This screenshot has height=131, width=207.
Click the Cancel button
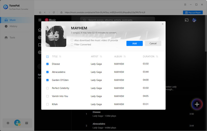[153, 43]
